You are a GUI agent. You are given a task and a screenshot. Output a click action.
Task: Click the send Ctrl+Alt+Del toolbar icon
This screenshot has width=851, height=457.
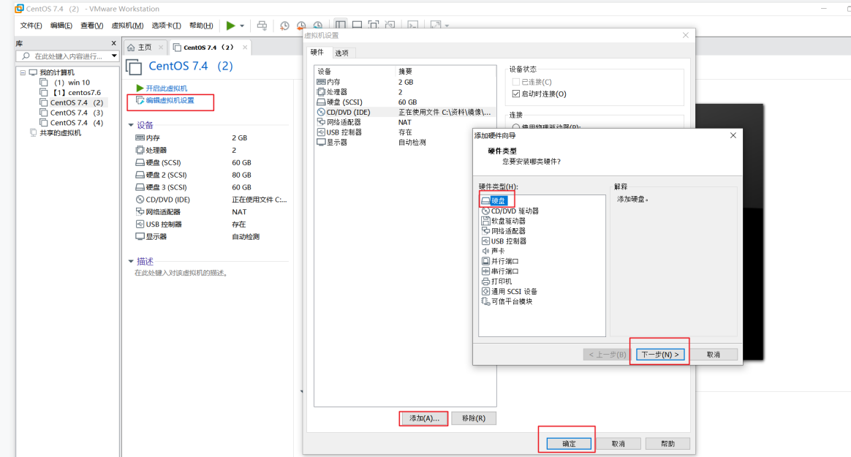pyautogui.click(x=262, y=26)
